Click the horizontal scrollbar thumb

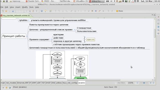[93, 80]
